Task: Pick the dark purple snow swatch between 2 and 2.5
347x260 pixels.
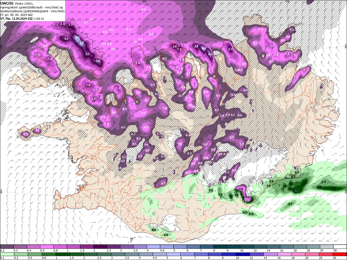Action: [x=100, y=247]
